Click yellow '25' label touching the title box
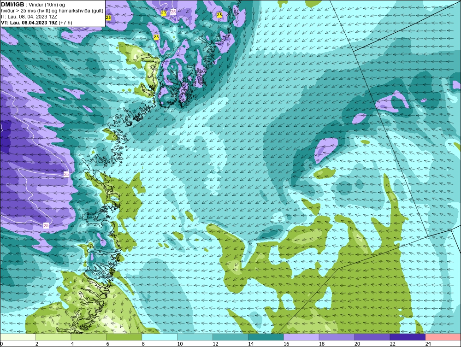 pos(108,18)
